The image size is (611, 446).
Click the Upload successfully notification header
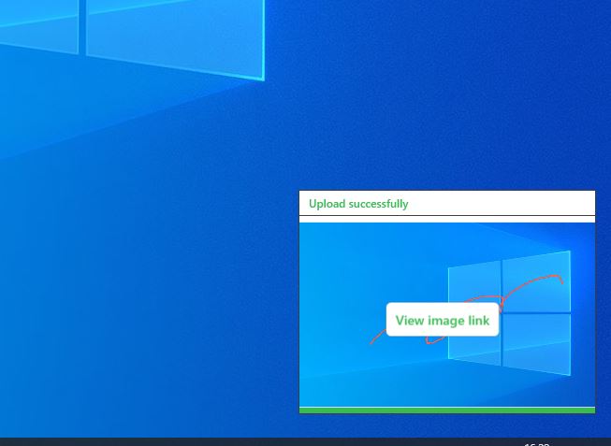click(447, 203)
